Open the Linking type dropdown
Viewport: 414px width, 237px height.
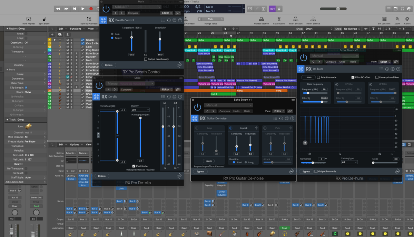pyautogui.click(x=349, y=162)
